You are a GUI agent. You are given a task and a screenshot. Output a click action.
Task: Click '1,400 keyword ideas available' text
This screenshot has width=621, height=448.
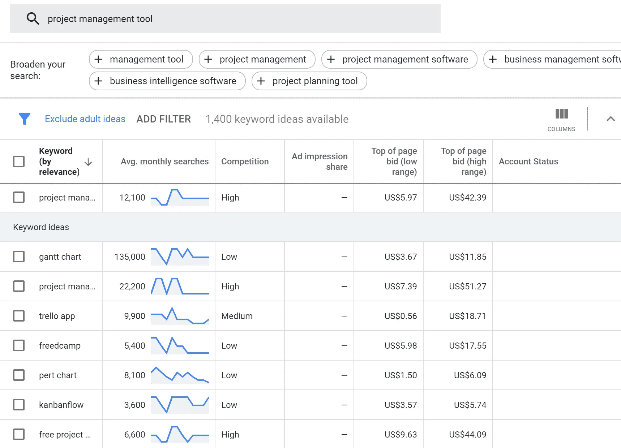click(x=277, y=119)
